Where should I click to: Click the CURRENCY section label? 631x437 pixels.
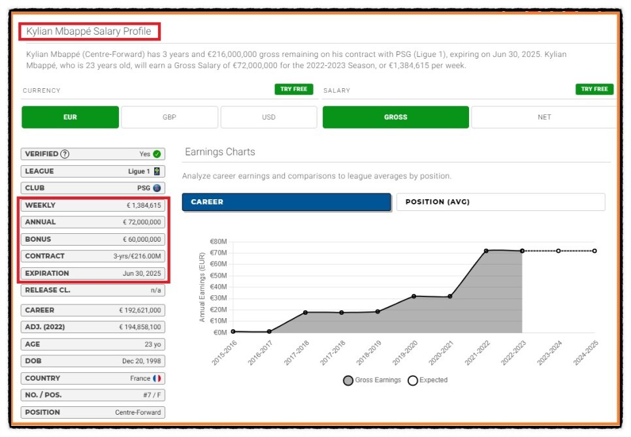(41, 91)
